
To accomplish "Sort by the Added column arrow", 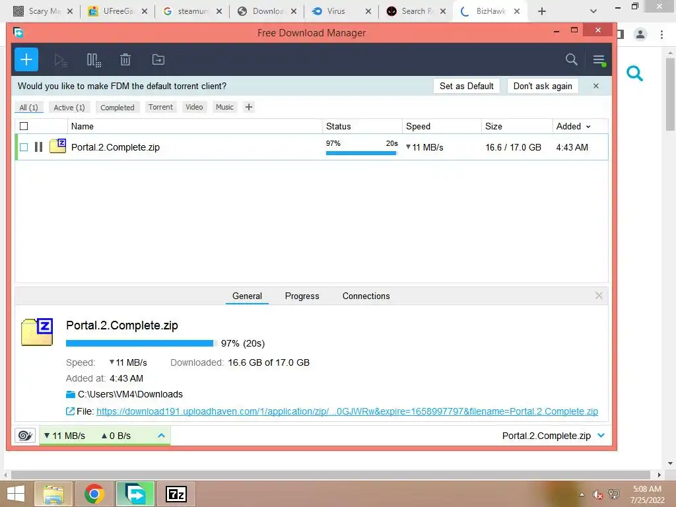I will pos(588,126).
